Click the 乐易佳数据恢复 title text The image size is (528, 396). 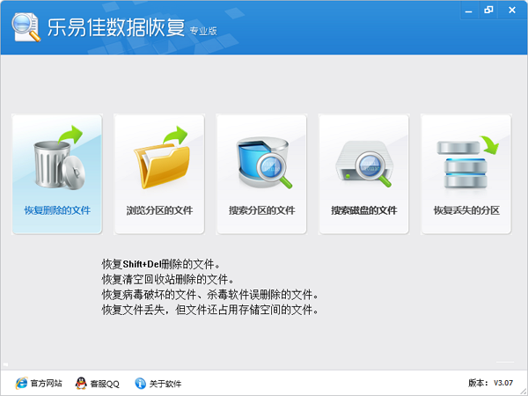pyautogui.click(x=116, y=27)
